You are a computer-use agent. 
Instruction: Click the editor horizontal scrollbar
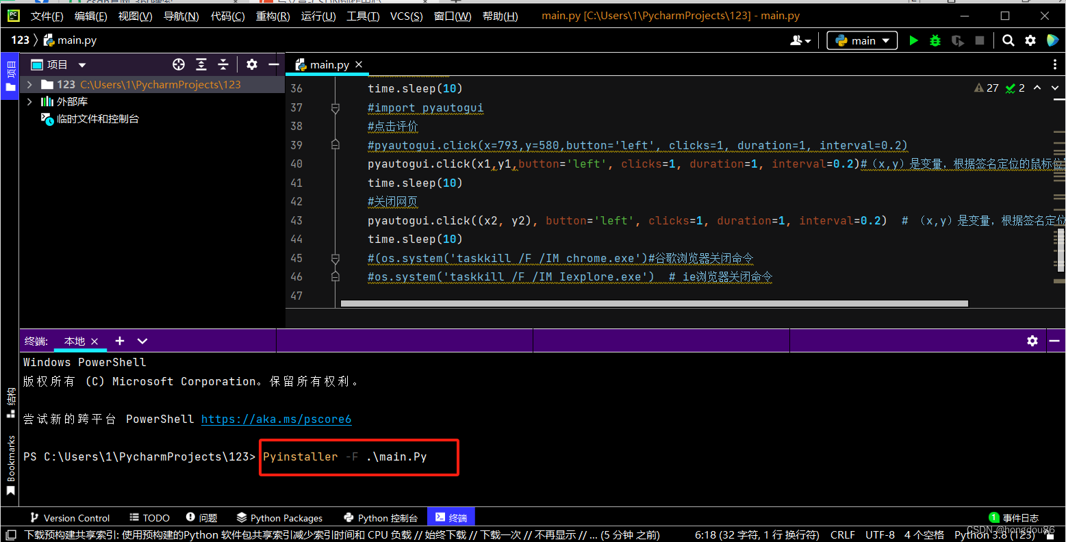click(655, 303)
